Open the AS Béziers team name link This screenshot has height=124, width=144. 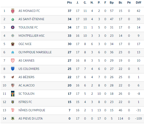click(x=27, y=77)
